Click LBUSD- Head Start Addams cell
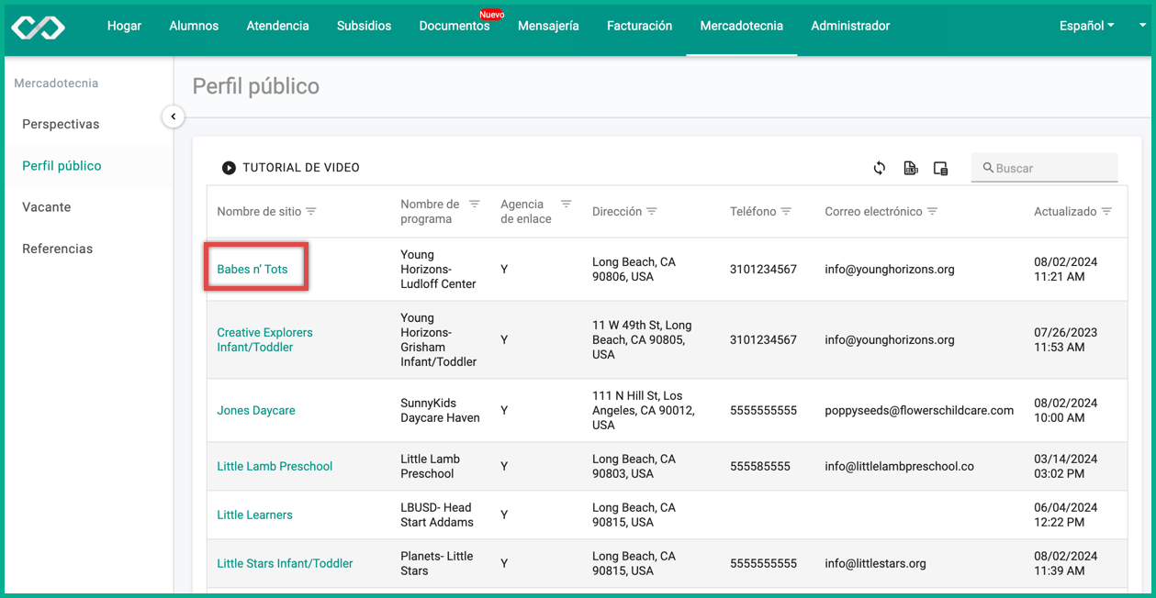The image size is (1156, 598). tap(437, 515)
